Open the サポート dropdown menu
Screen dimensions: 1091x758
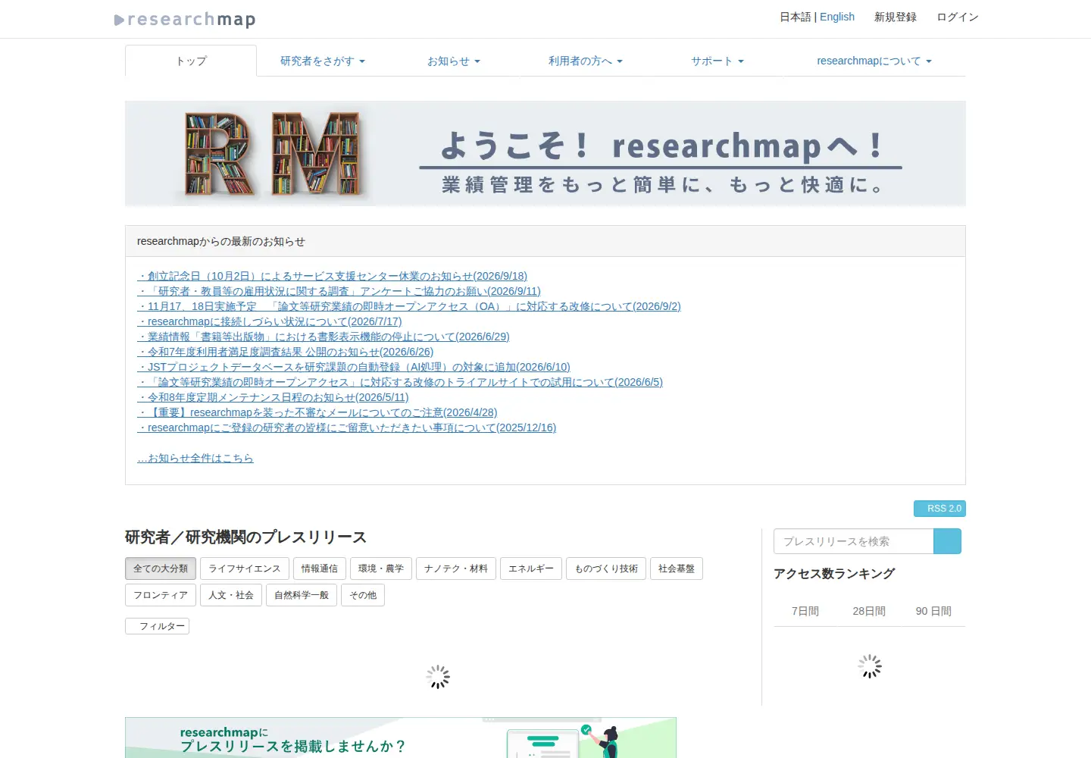click(717, 61)
